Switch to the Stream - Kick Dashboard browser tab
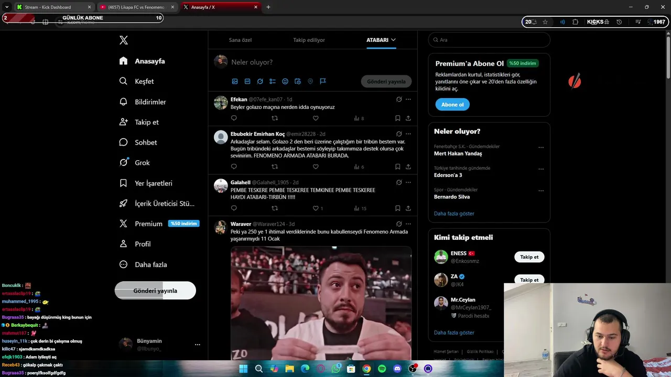This screenshot has width=671, height=377. tap(52, 7)
